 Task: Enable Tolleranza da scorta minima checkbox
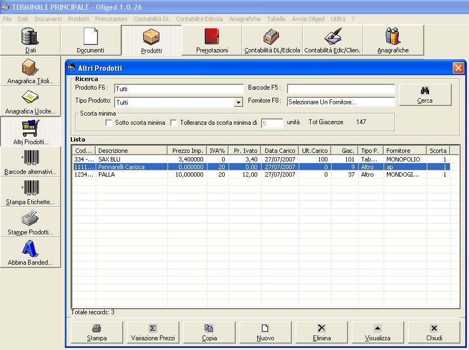pos(173,123)
